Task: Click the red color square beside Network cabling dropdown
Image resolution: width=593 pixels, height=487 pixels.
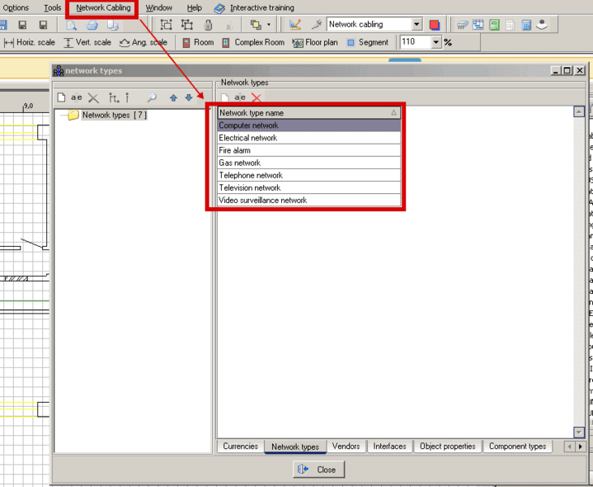Action: (x=435, y=25)
